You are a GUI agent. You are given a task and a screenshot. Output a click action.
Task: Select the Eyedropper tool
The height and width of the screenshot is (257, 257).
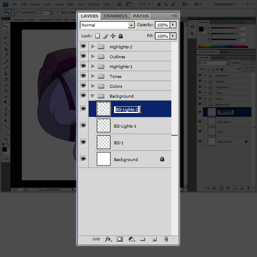6,55
